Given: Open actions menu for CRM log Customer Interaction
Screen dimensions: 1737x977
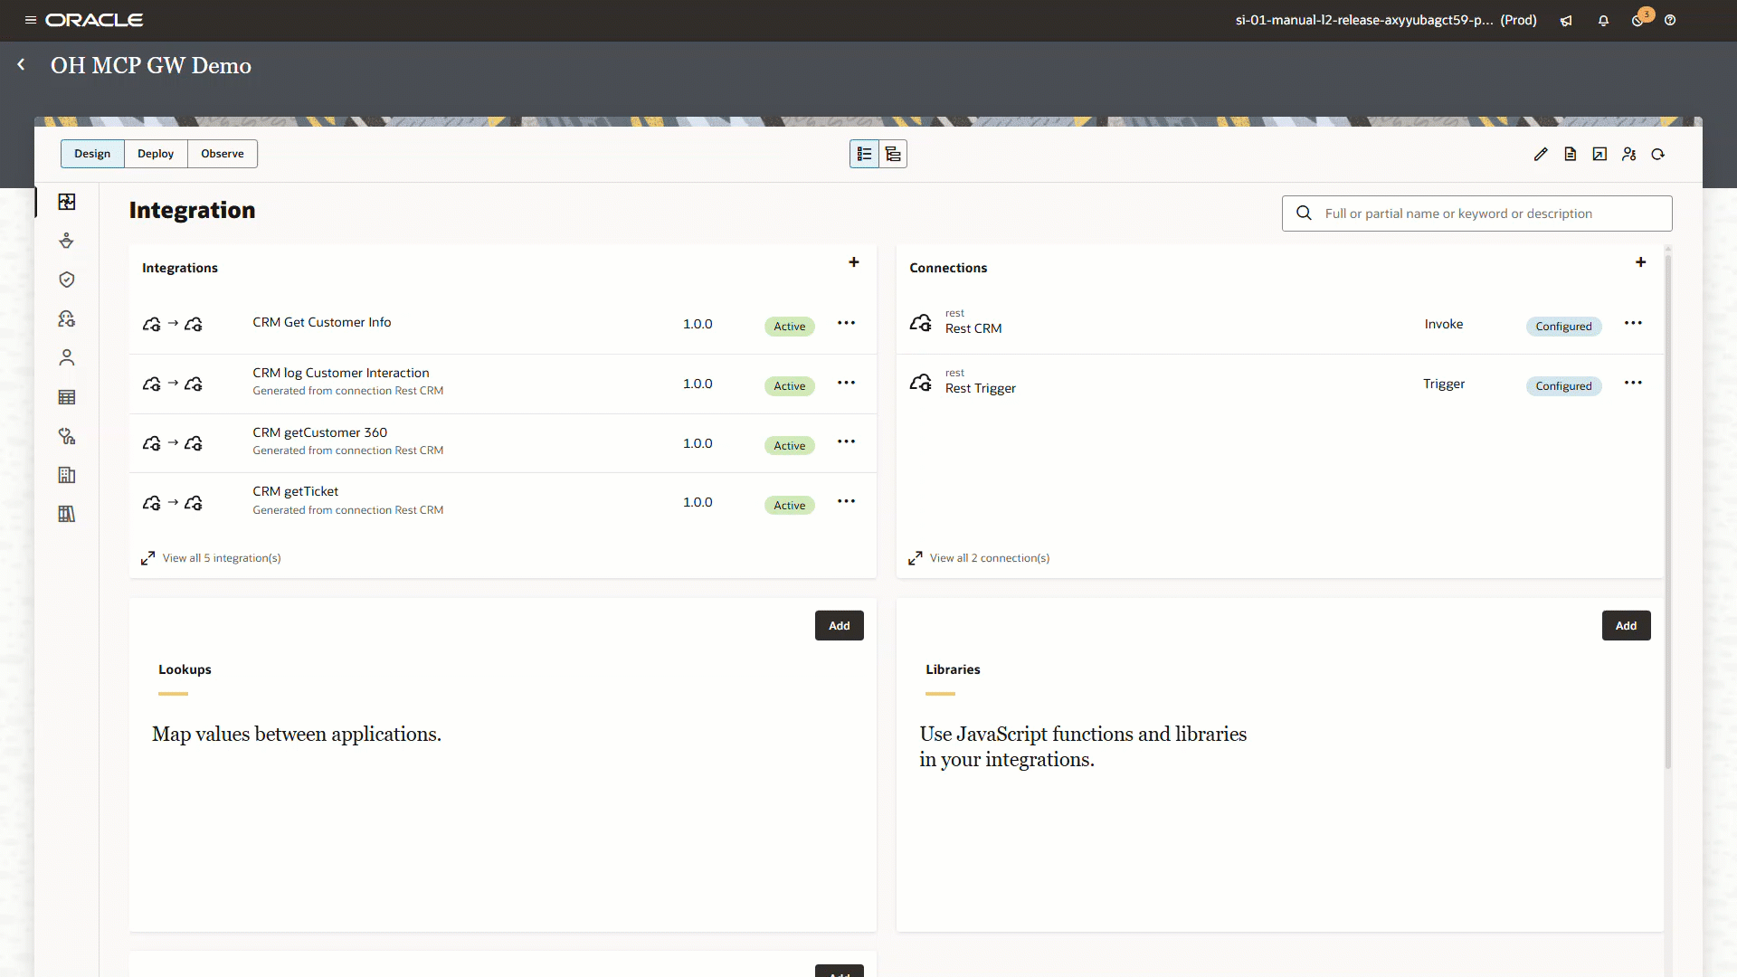Looking at the screenshot, I should [x=847, y=383].
